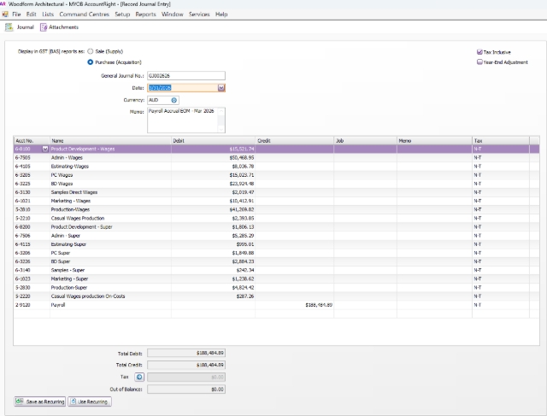
Task: Click account number 2-9120
Action: [x=23, y=305]
